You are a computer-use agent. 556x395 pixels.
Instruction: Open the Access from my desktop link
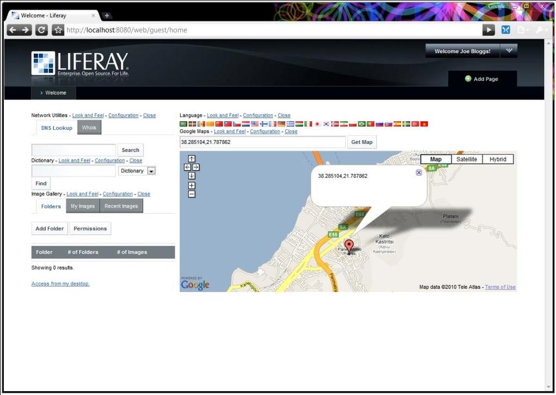(x=60, y=284)
